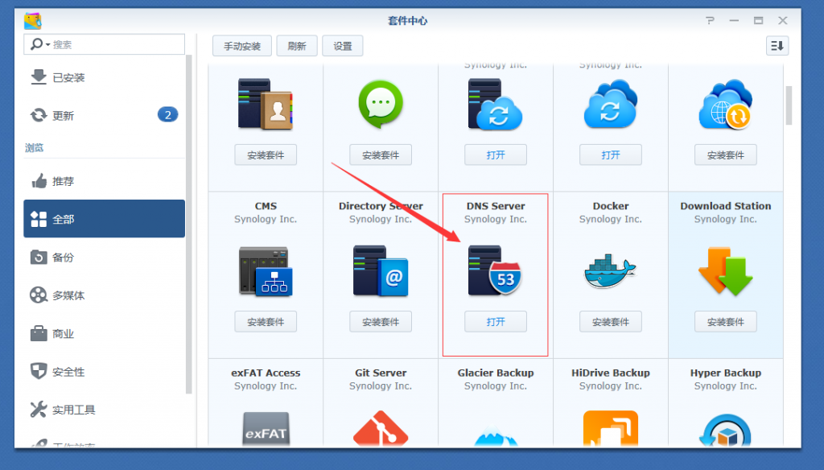Click the 多媒体 film reel icon
The image size is (824, 470).
(x=39, y=295)
